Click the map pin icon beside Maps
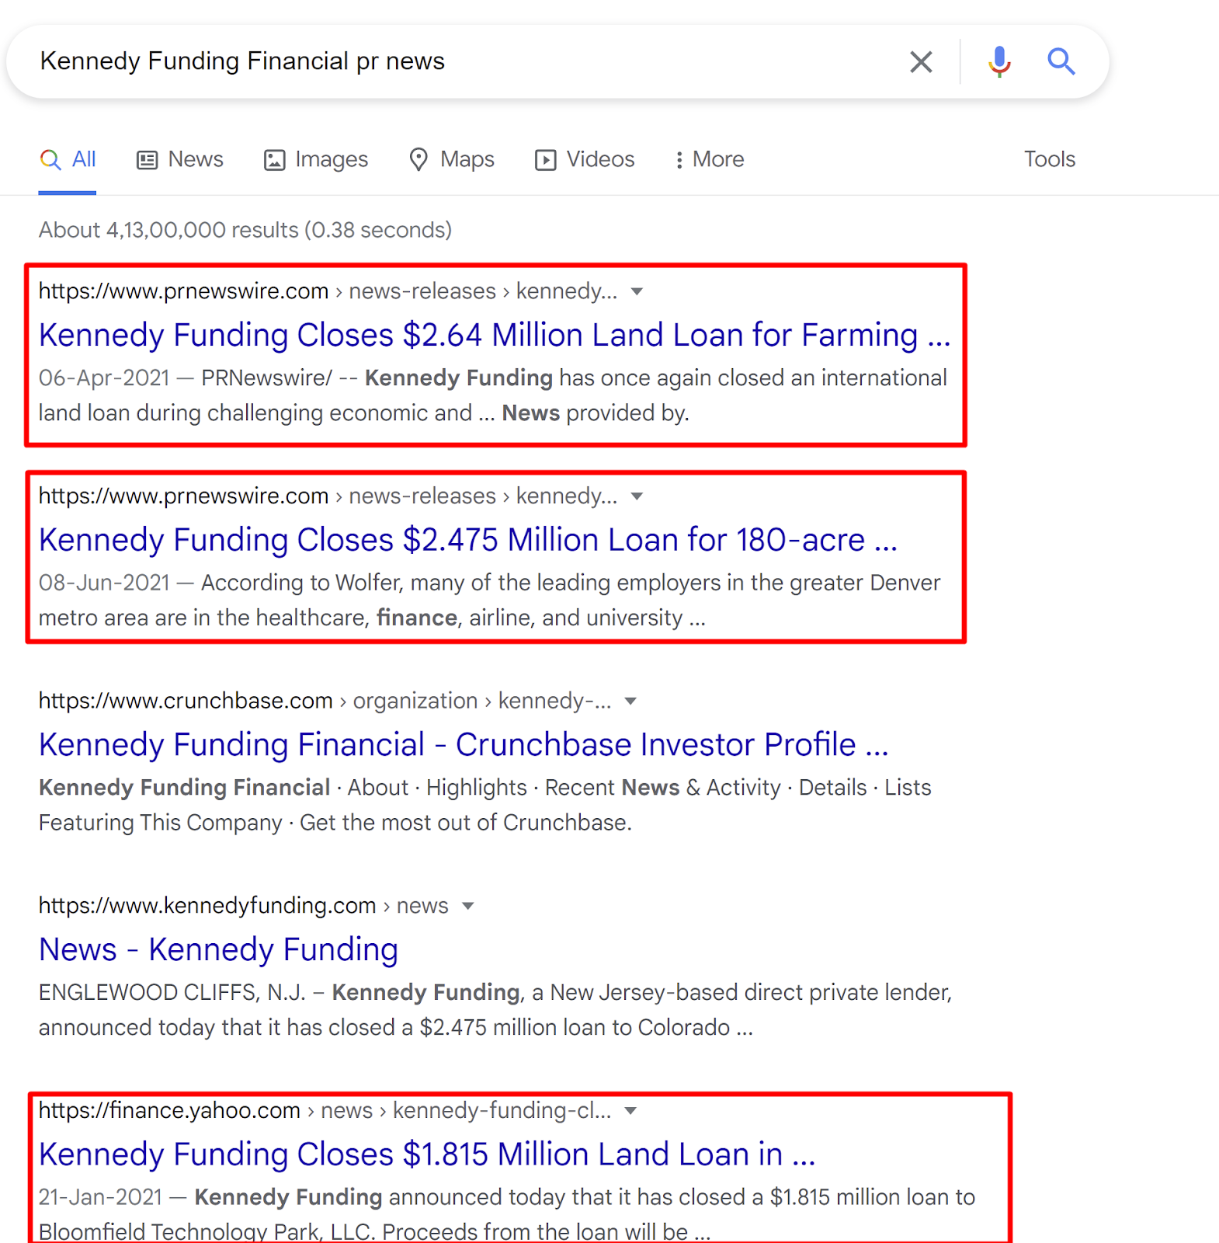Screen dimensions: 1219x1243 click(418, 159)
